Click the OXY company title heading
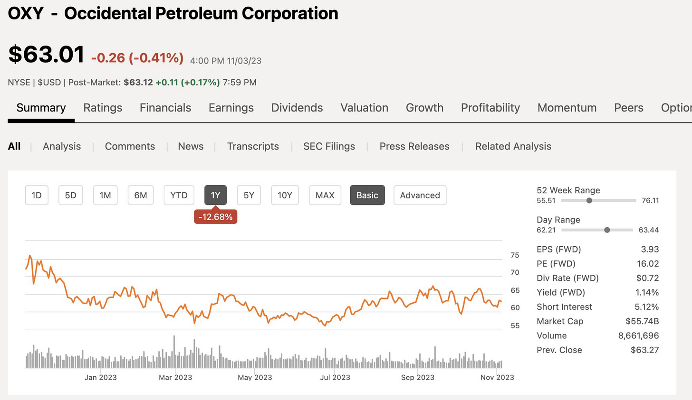The height and width of the screenshot is (400, 692). click(173, 13)
